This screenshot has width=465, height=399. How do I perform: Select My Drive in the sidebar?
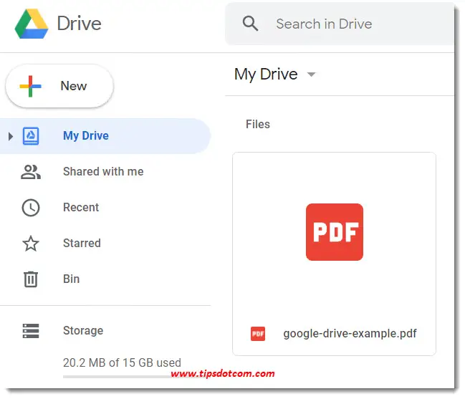click(x=105, y=136)
